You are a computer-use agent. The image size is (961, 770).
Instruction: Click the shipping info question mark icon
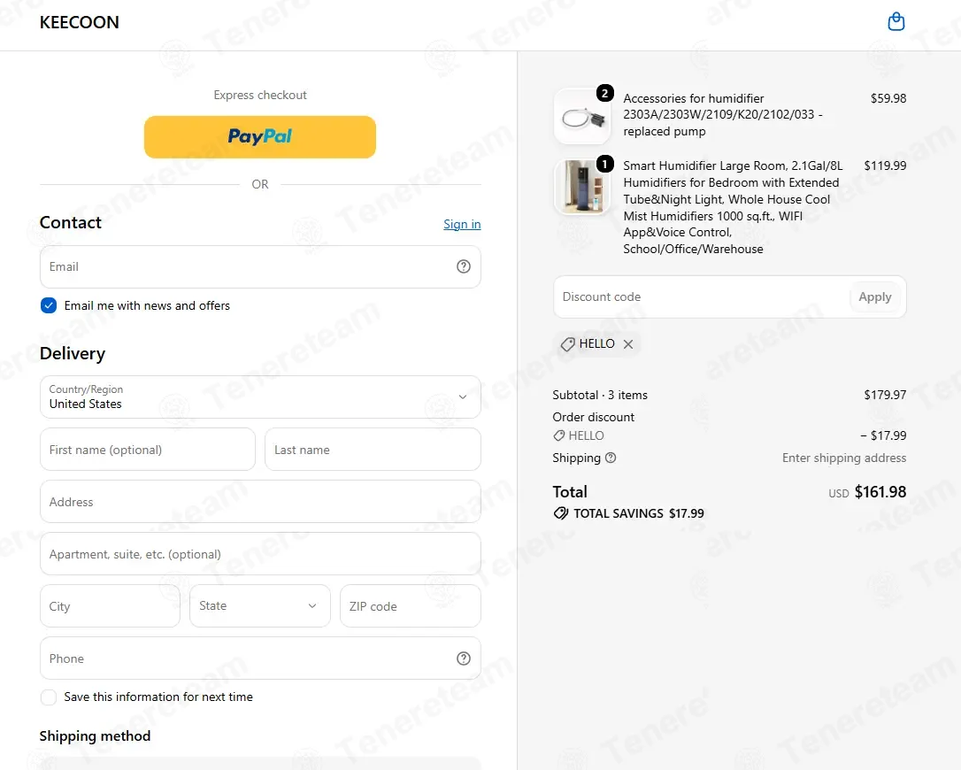pyautogui.click(x=611, y=458)
